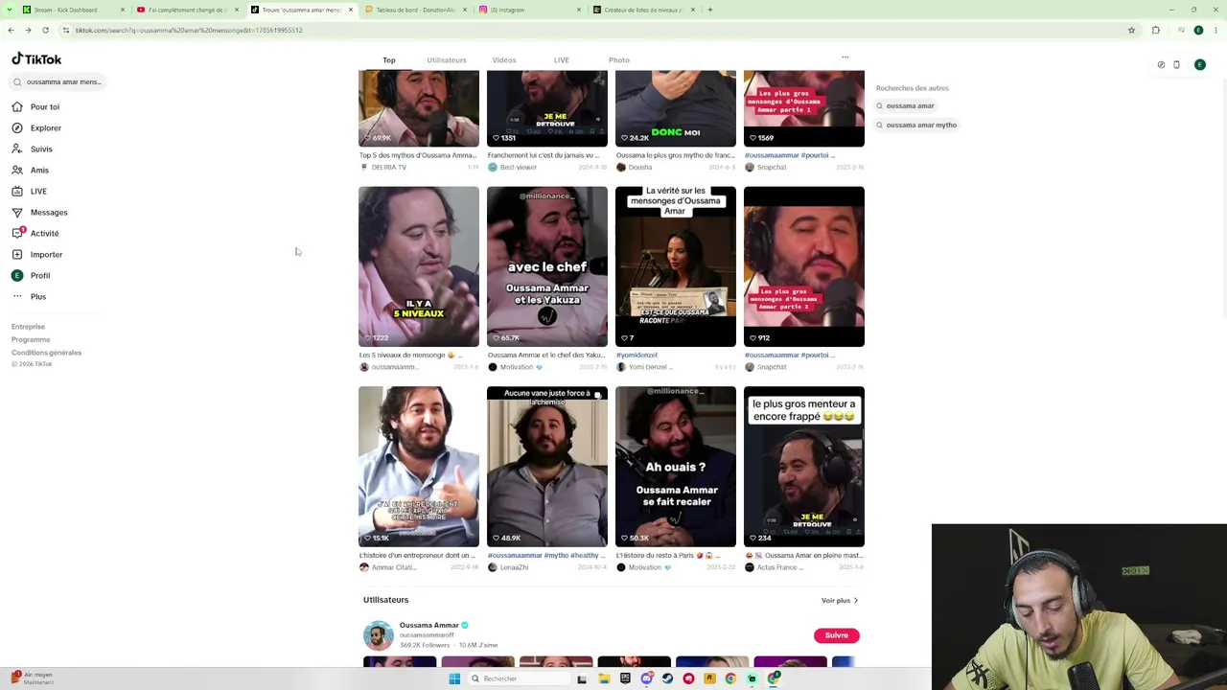
Task: Select the 'oussama amar mytho' suggested search
Action: pyautogui.click(x=916, y=125)
